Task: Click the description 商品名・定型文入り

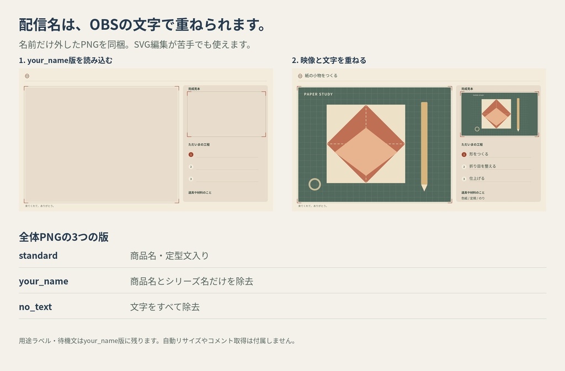Action: (x=169, y=256)
